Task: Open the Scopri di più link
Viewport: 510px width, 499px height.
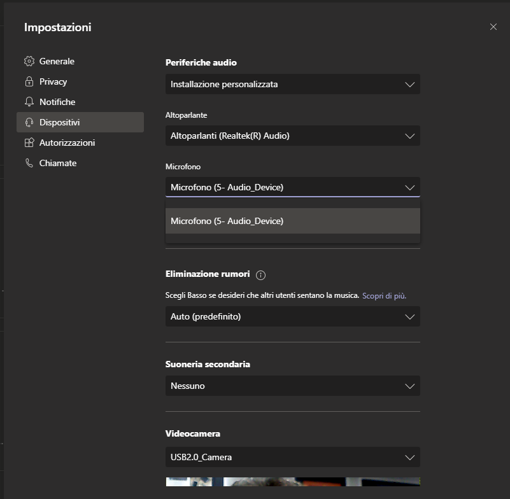Action: [384, 296]
